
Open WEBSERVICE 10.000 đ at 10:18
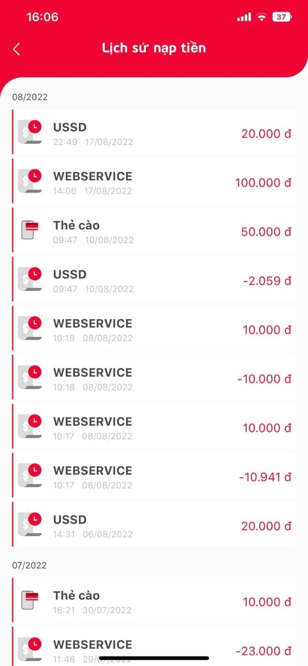(x=154, y=330)
